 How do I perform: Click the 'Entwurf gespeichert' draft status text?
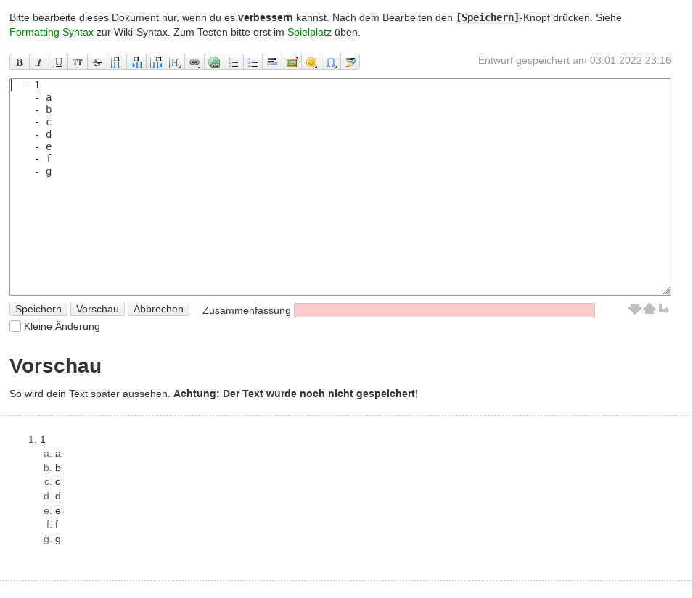coord(575,60)
